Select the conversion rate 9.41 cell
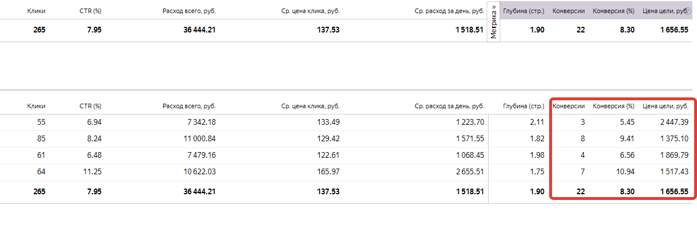This screenshot has height=225, width=697. tap(626, 138)
